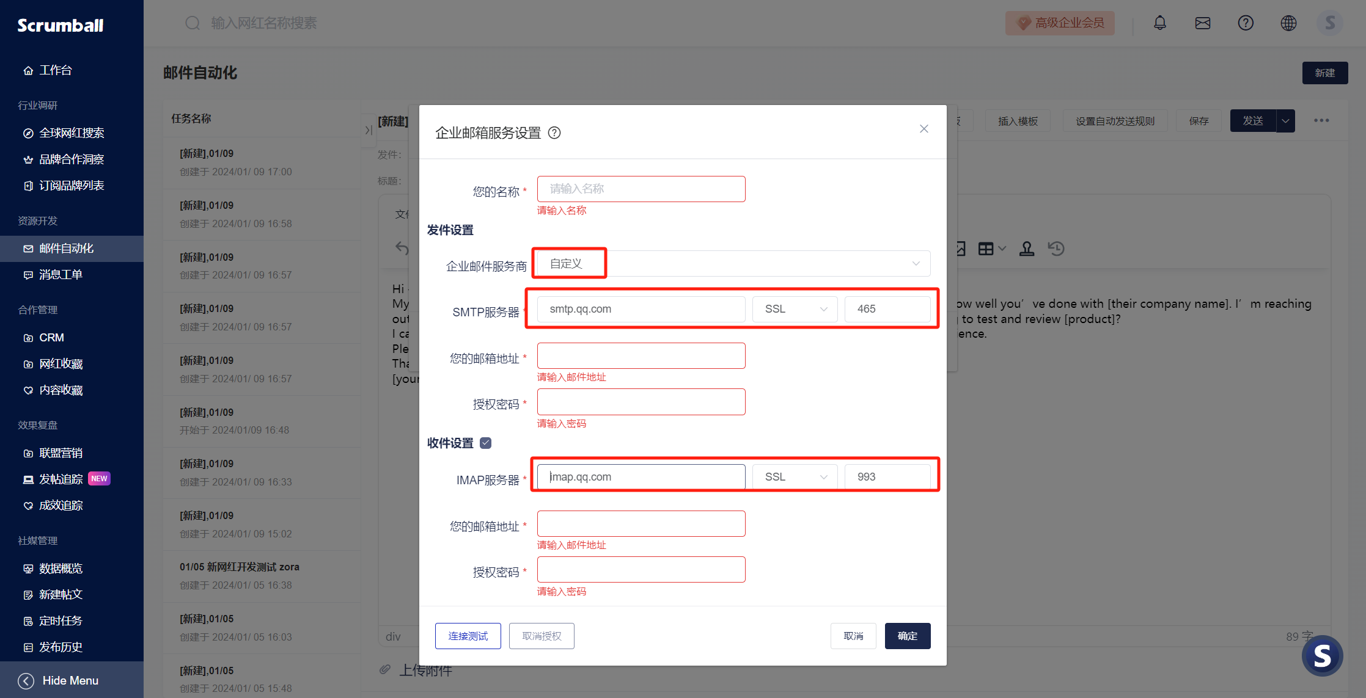This screenshot has height=698, width=1366.
Task: Click the 发送 button
Action: (x=1253, y=121)
